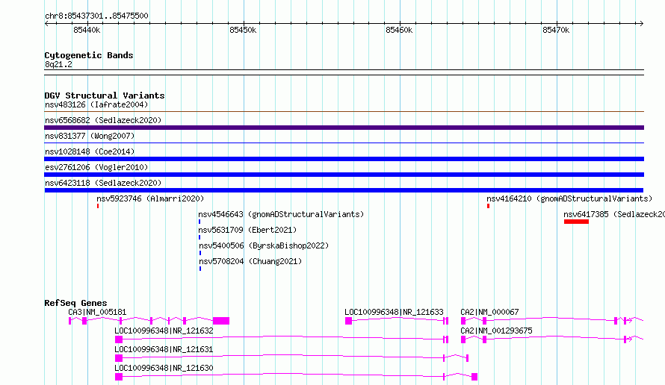Click the first exon of LOC100996348 NR_121633

(x=349, y=321)
